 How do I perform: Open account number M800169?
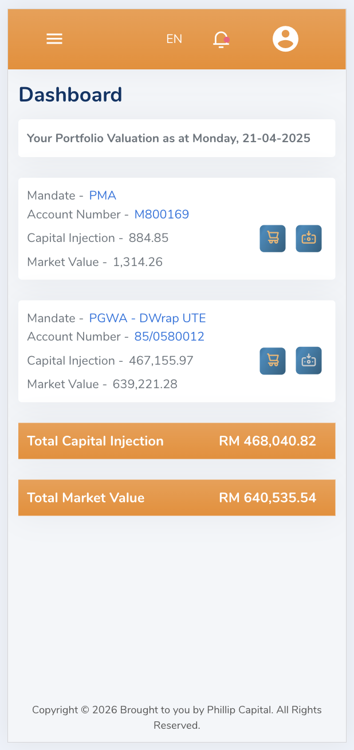[162, 214]
